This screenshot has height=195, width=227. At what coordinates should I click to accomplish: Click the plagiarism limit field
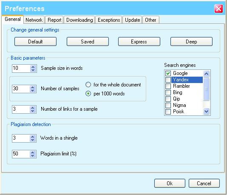tap(21, 154)
